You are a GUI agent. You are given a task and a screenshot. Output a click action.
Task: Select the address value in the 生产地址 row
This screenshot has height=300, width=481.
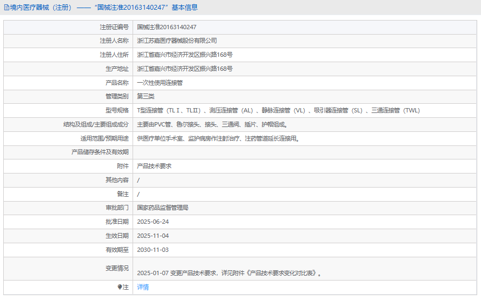[x=185, y=69]
